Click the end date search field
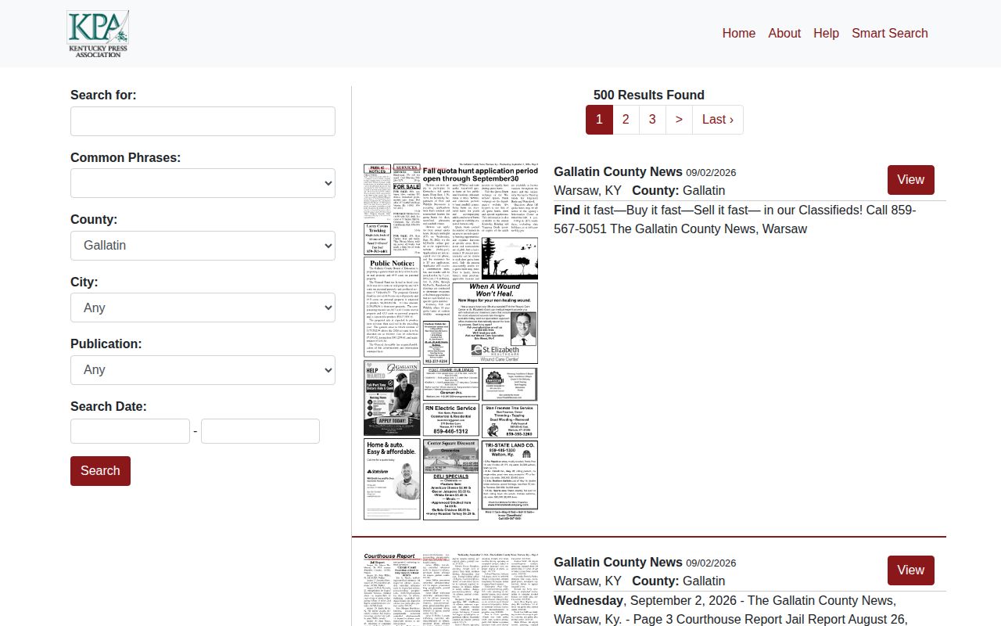This screenshot has width=1001, height=626. (x=260, y=431)
